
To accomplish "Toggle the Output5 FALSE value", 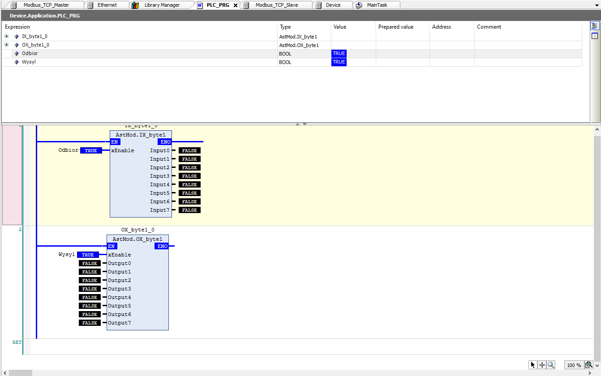I will (90, 306).
